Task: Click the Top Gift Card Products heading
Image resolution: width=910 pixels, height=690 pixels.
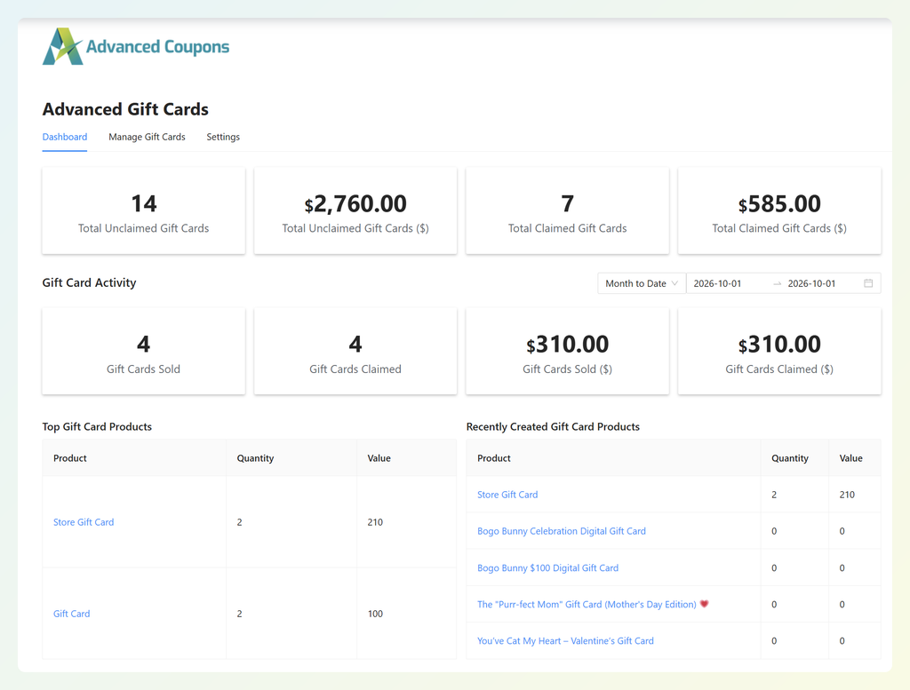Action: click(x=97, y=427)
